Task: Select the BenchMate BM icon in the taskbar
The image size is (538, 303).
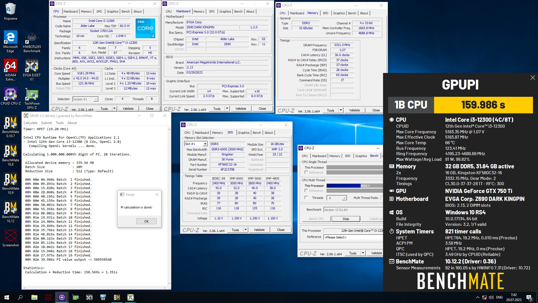Action: click(x=117, y=297)
